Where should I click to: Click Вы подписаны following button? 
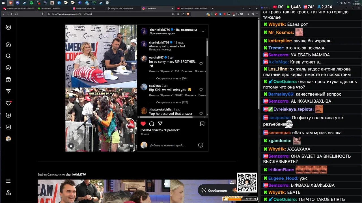click(x=186, y=30)
